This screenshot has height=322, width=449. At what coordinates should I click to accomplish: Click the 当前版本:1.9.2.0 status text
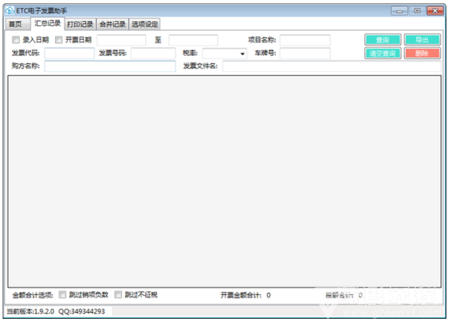point(30,311)
